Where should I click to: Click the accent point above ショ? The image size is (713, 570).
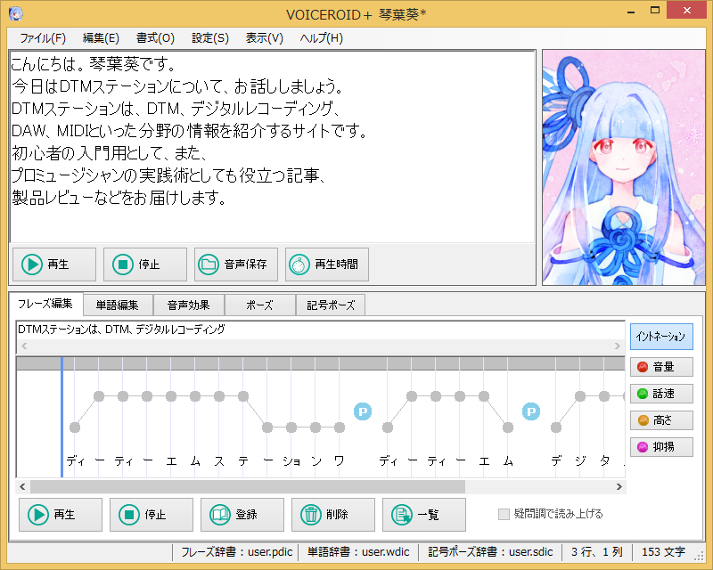tap(291, 427)
